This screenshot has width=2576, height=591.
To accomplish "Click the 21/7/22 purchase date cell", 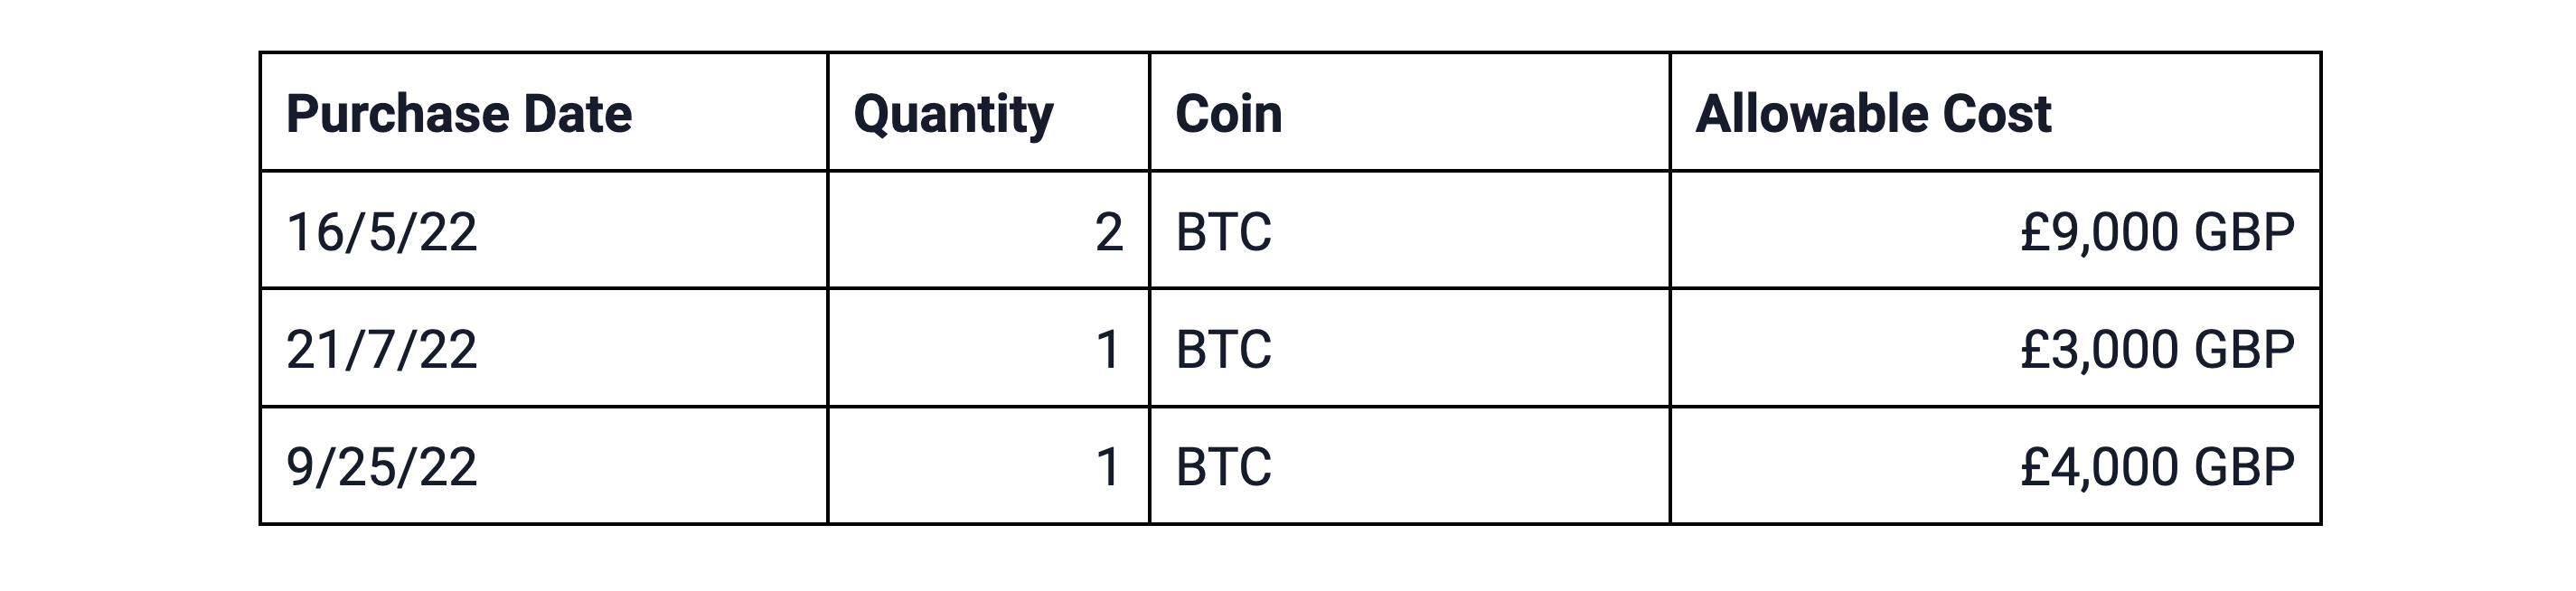I will click(381, 350).
